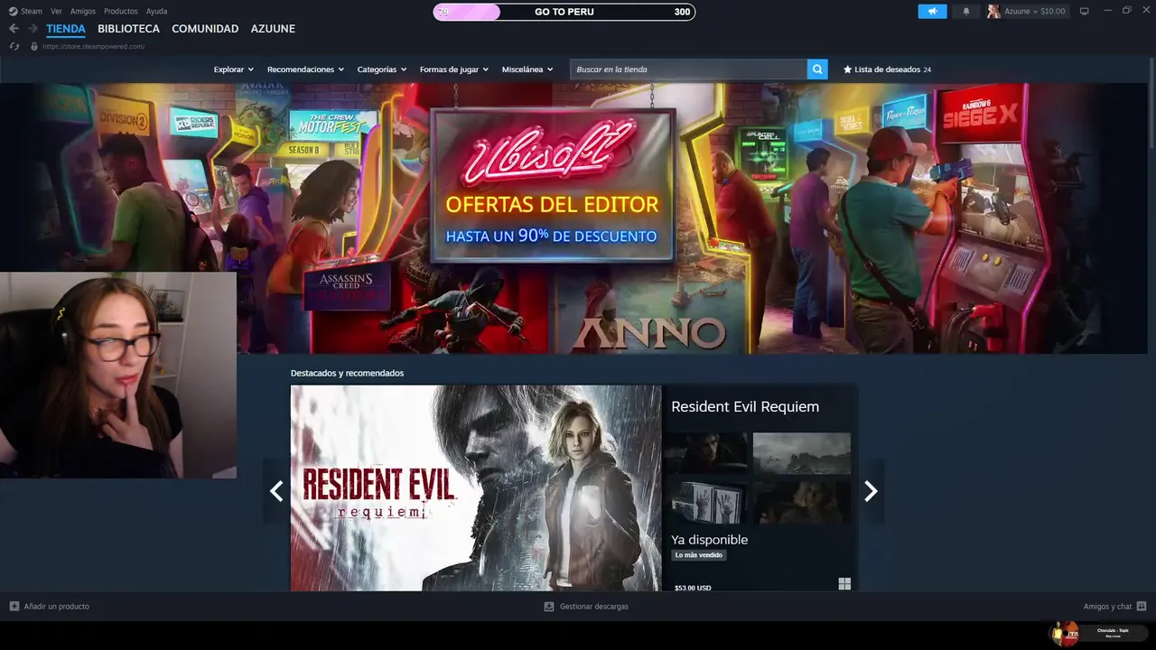Click the Ya disponible label
The width and height of the screenshot is (1156, 650).
click(709, 540)
